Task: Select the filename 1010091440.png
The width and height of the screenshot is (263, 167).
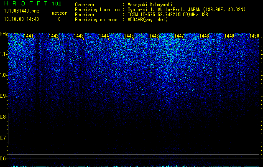Action: (22, 11)
